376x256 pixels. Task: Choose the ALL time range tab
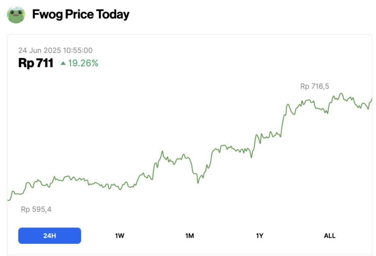tap(329, 236)
